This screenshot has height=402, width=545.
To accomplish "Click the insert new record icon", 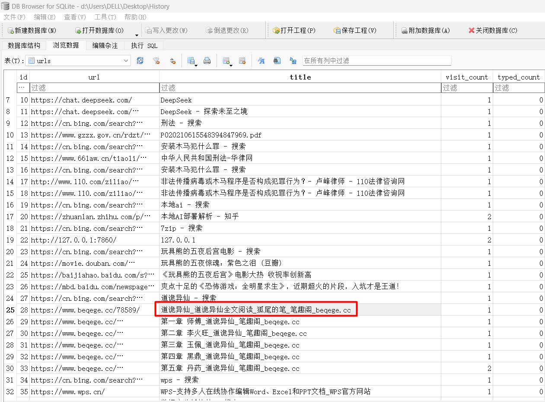I will pos(226,61).
